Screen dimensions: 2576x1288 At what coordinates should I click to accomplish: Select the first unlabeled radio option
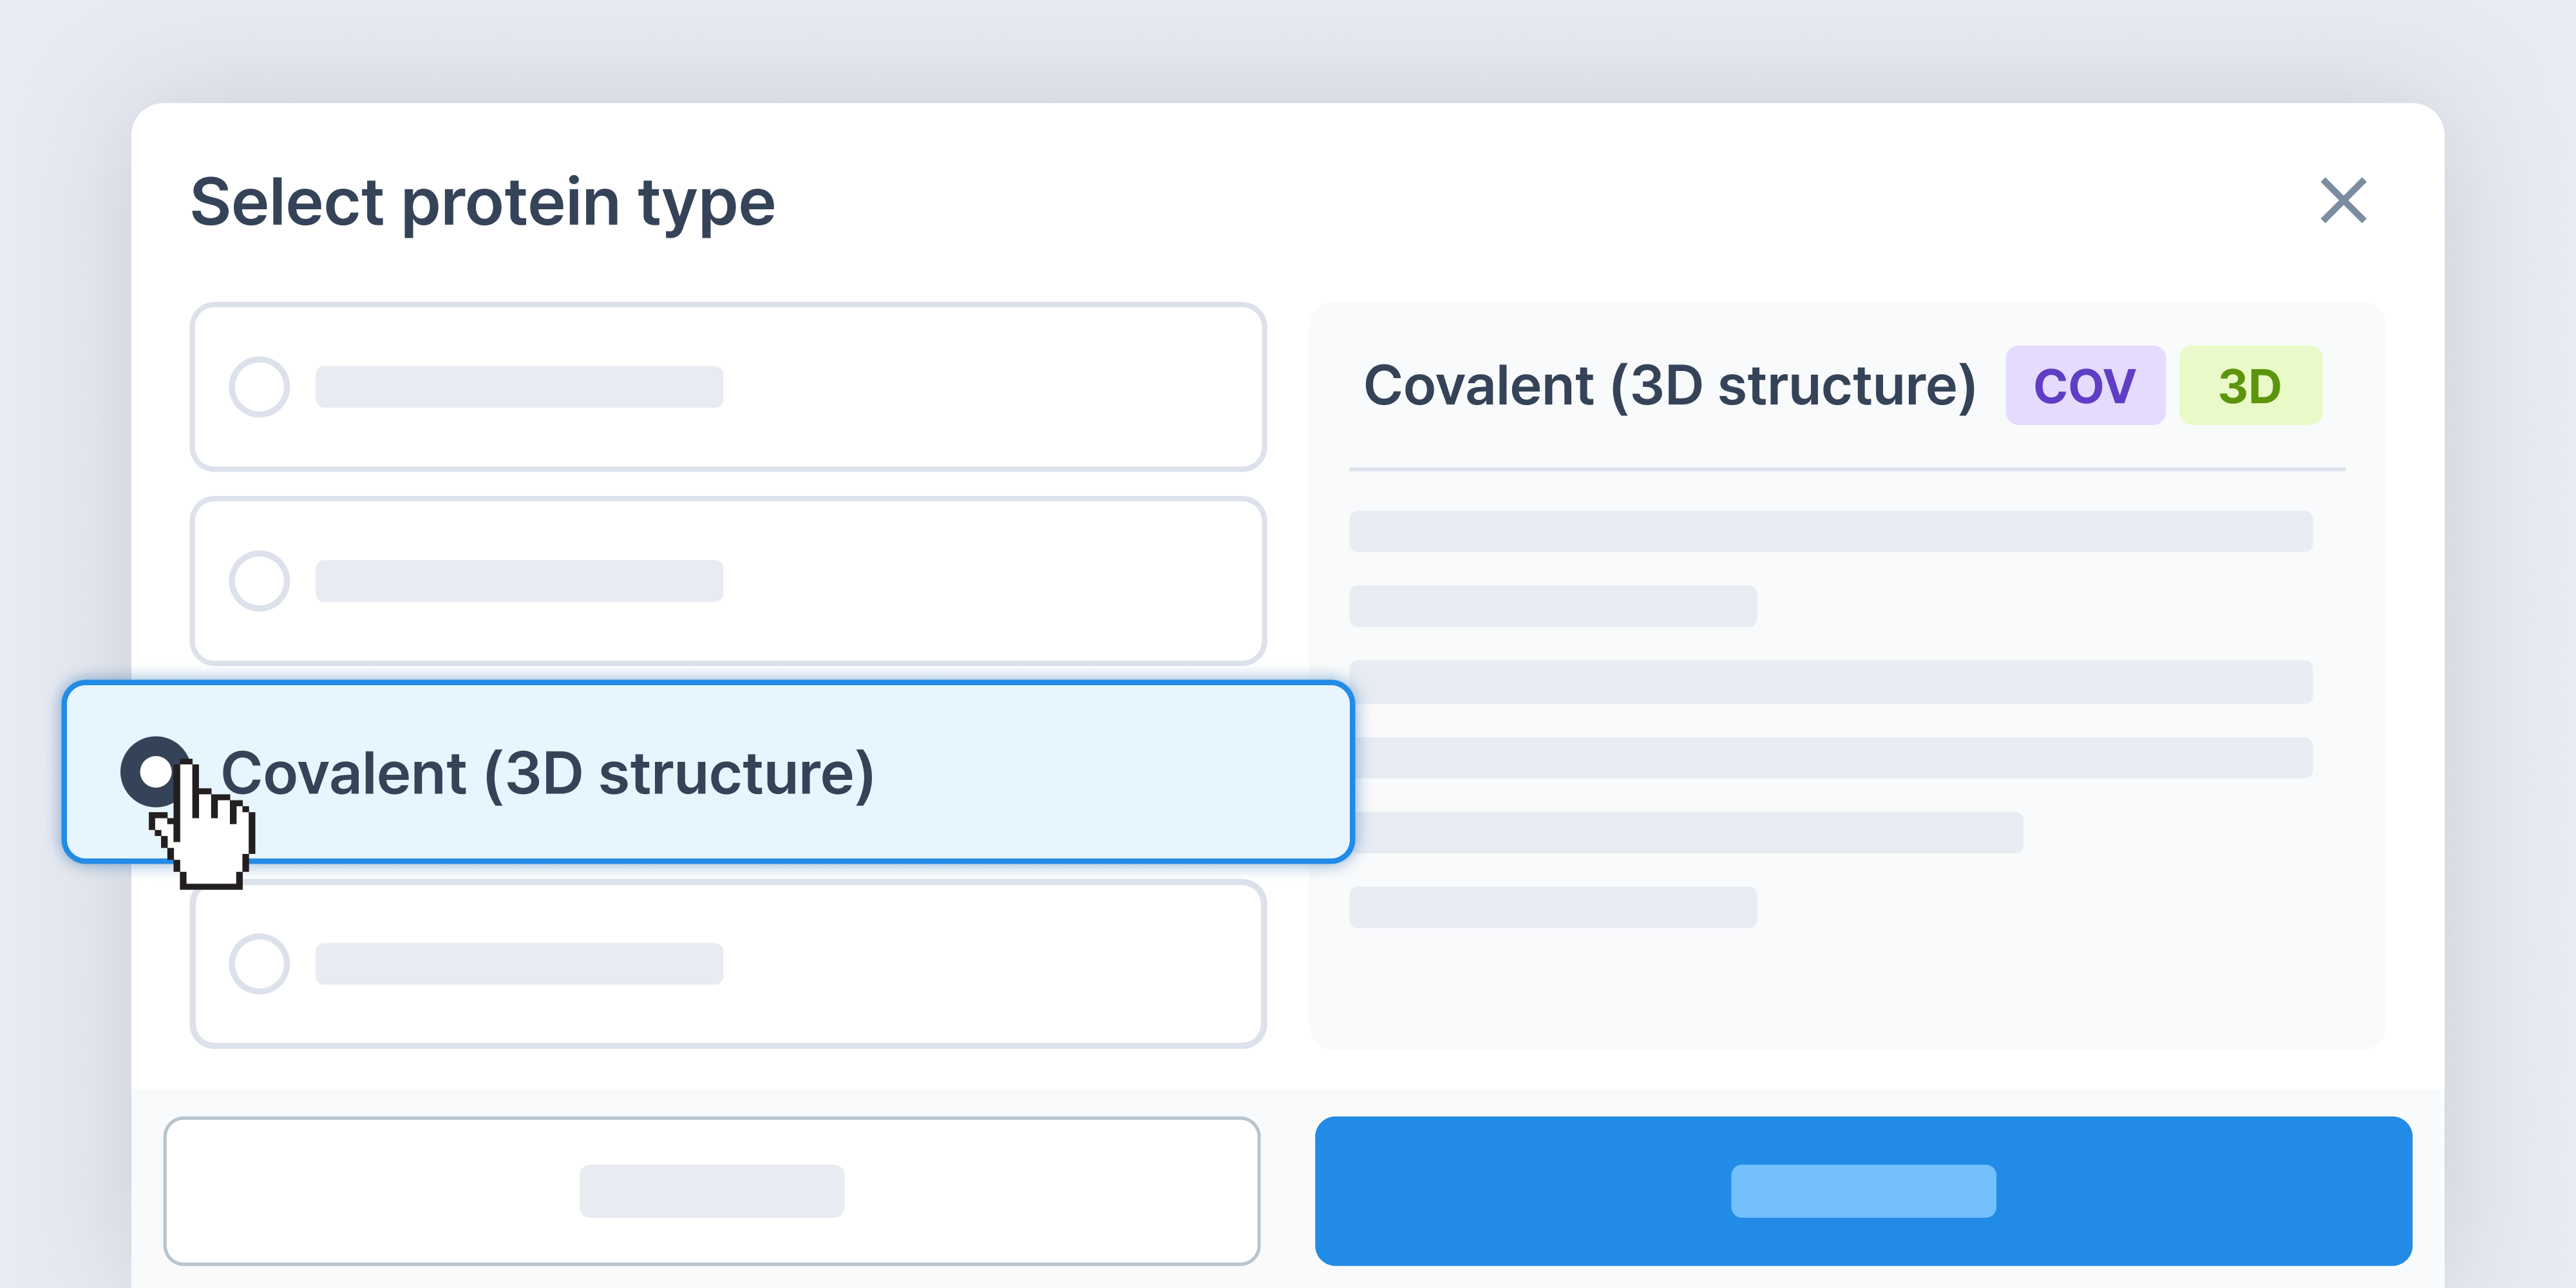pyautogui.click(x=259, y=387)
